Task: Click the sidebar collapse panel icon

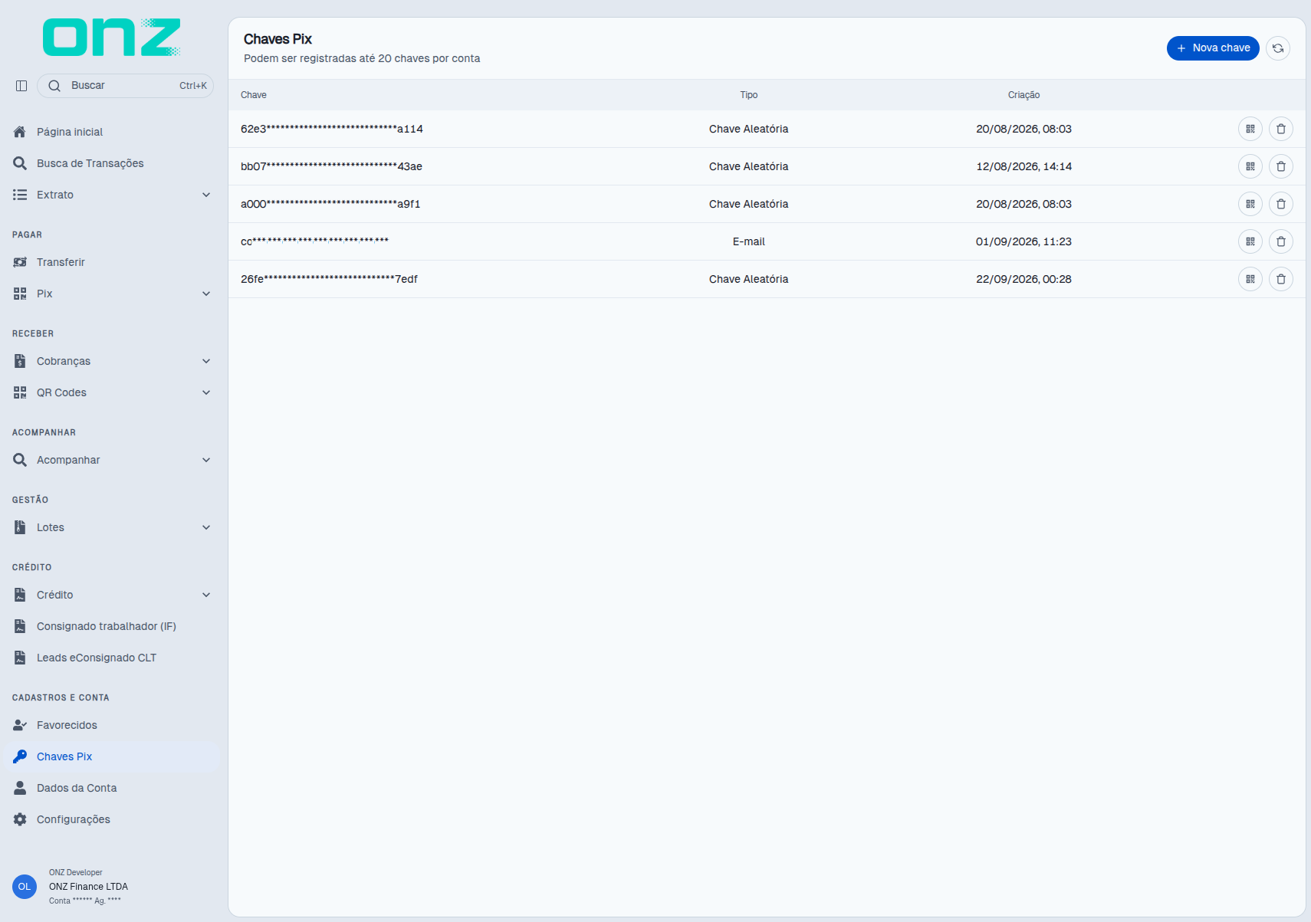Action: pyautogui.click(x=21, y=86)
